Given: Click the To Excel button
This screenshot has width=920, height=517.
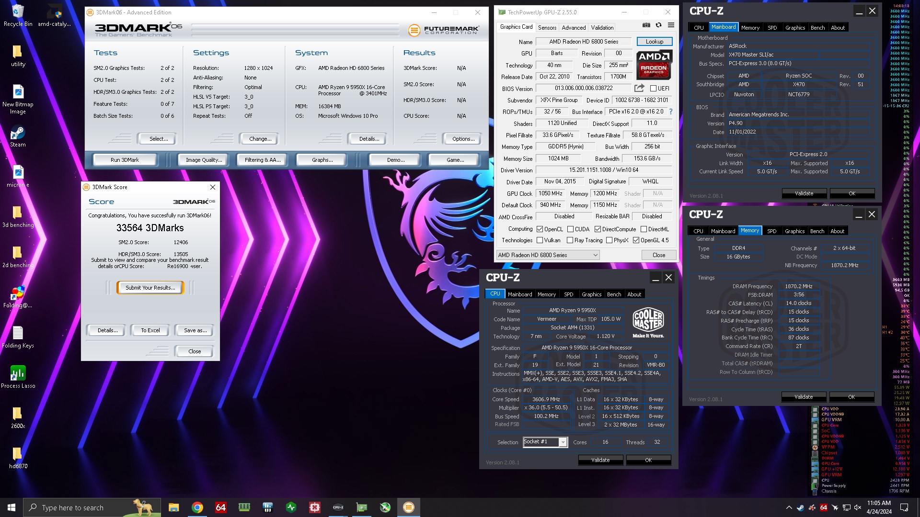Looking at the screenshot, I should [150, 330].
